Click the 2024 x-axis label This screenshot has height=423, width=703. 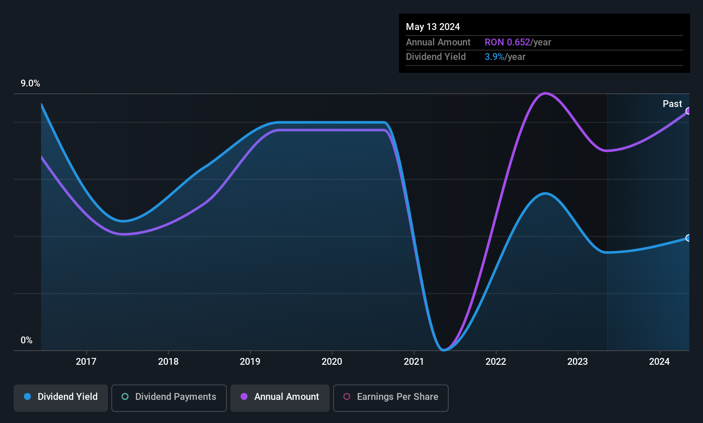click(x=659, y=362)
